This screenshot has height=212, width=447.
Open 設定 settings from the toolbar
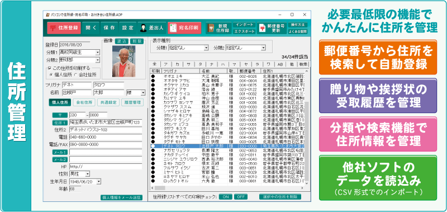128,28
